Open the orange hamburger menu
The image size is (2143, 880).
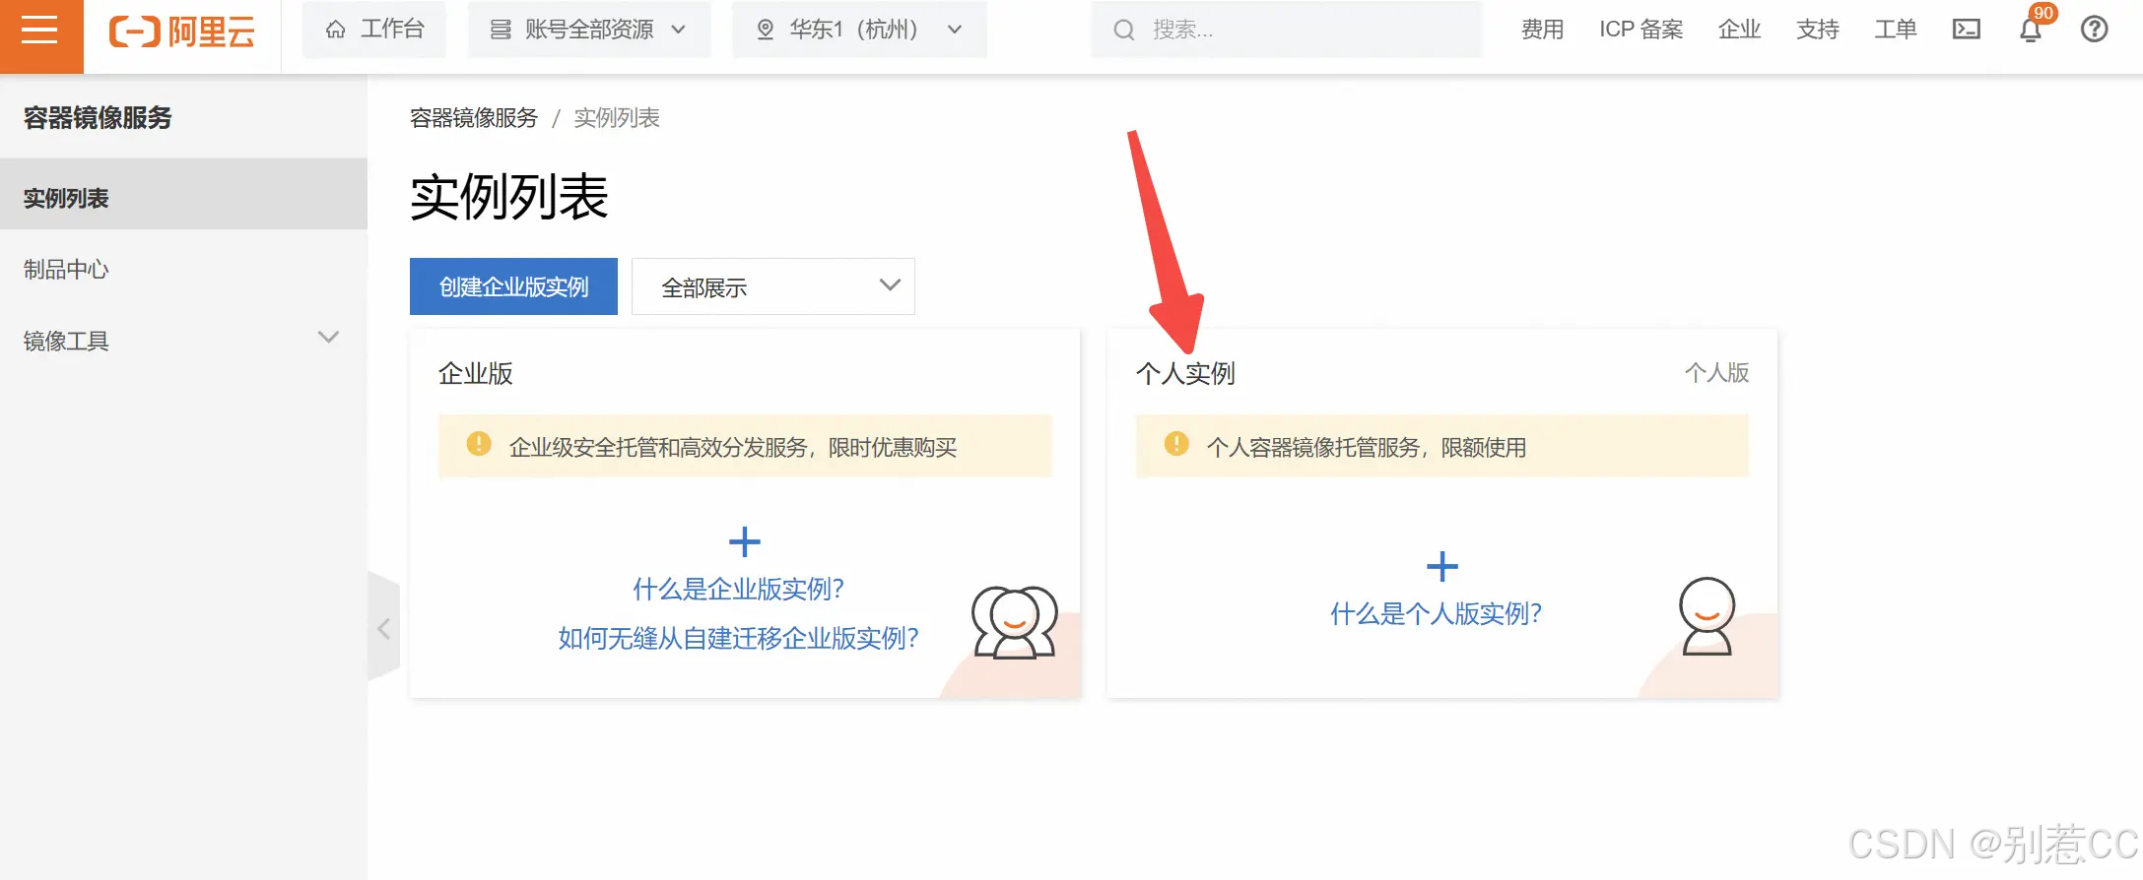(x=40, y=31)
